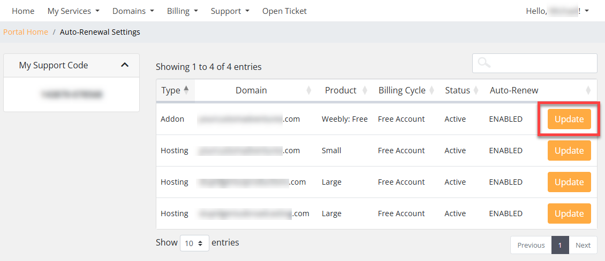Viewport: 605px width, 261px height.
Task: Sort table by Domain column
Action: pos(256,90)
